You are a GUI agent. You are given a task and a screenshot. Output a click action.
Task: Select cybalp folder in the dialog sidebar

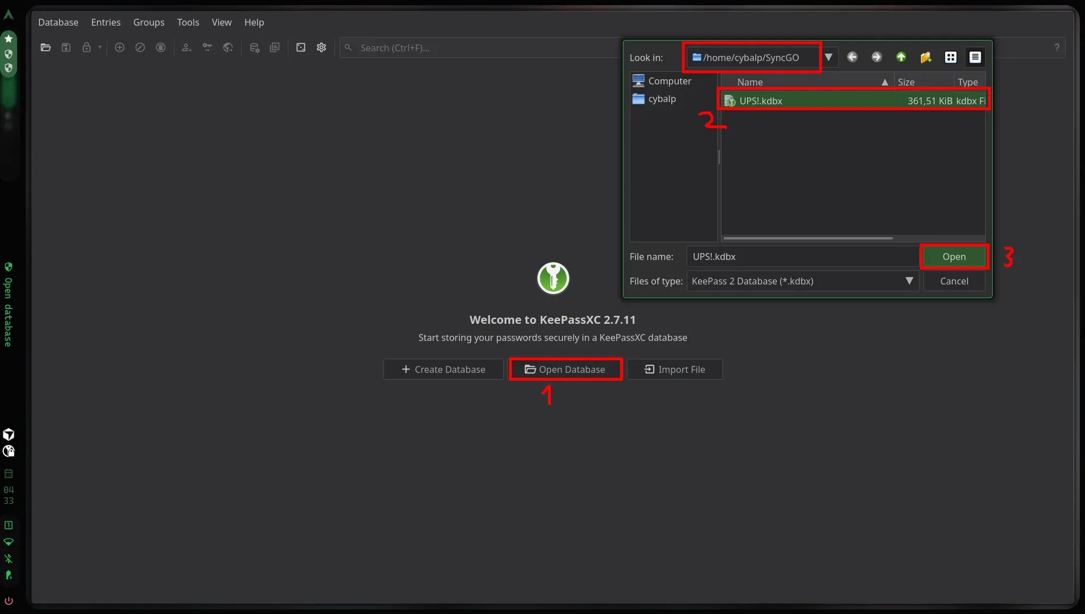(654, 99)
